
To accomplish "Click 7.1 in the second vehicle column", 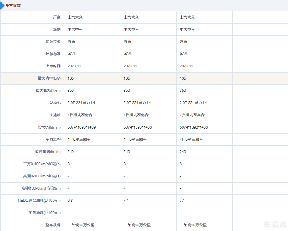I will (126, 201).
